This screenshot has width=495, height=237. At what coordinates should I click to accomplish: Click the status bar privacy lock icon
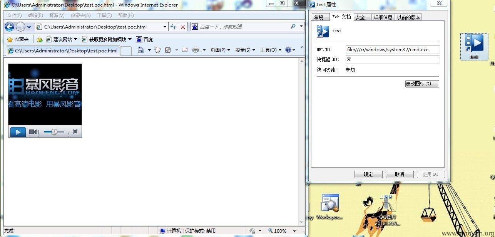tap(253, 231)
